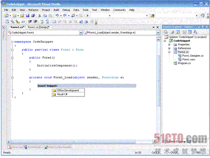The width and height of the screenshot is (210, 158).
Task: Expand the Properties node in Solution Explorer
Action: click(169, 45)
